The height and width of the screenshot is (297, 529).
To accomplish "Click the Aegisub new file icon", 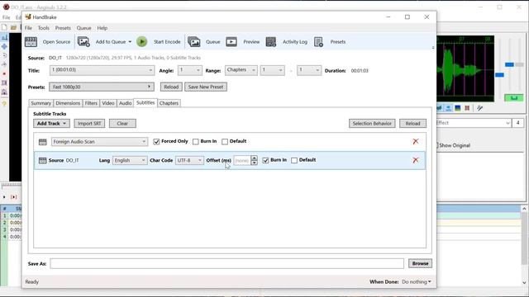I will (x=4, y=27).
